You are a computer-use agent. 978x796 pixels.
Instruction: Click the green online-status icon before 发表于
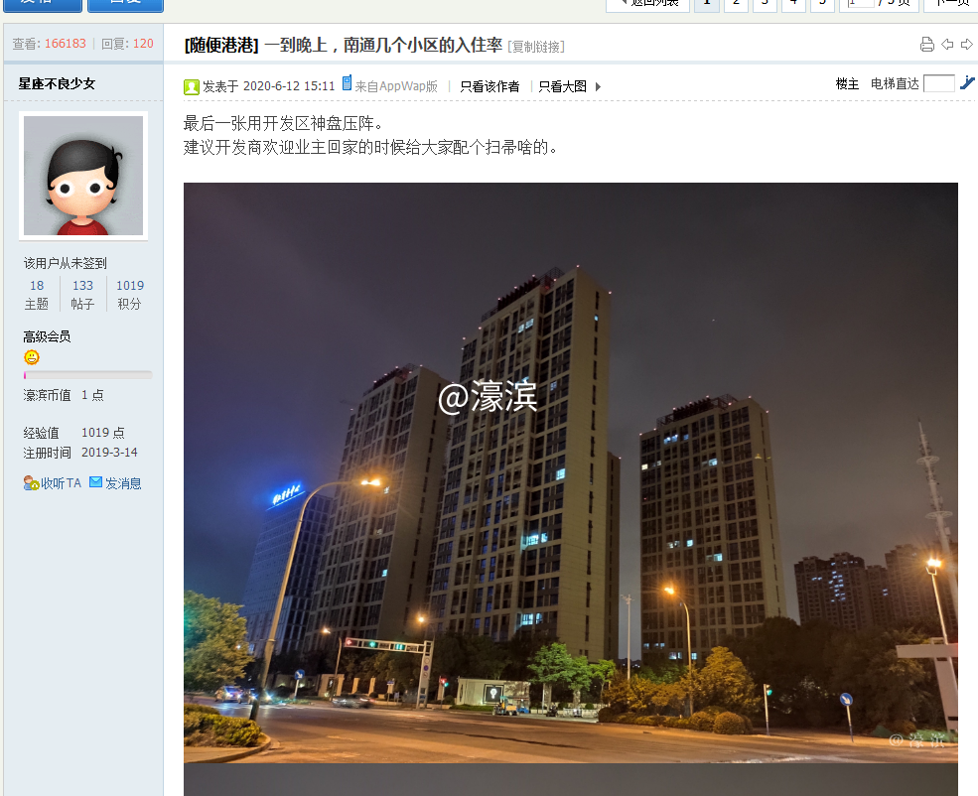[x=192, y=86]
